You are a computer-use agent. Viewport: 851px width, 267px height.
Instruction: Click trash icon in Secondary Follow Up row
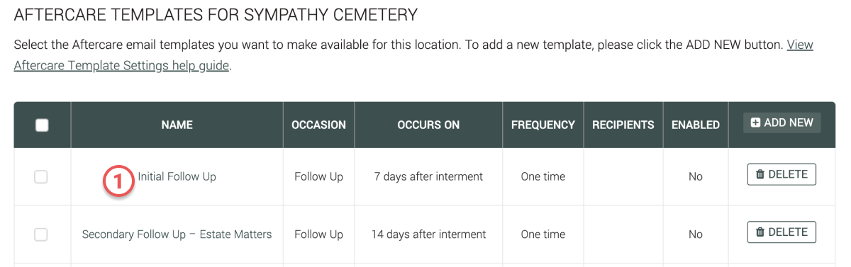760,232
